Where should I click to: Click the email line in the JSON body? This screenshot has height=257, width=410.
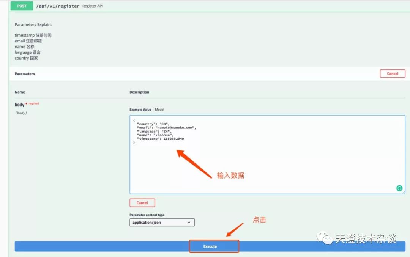point(166,128)
